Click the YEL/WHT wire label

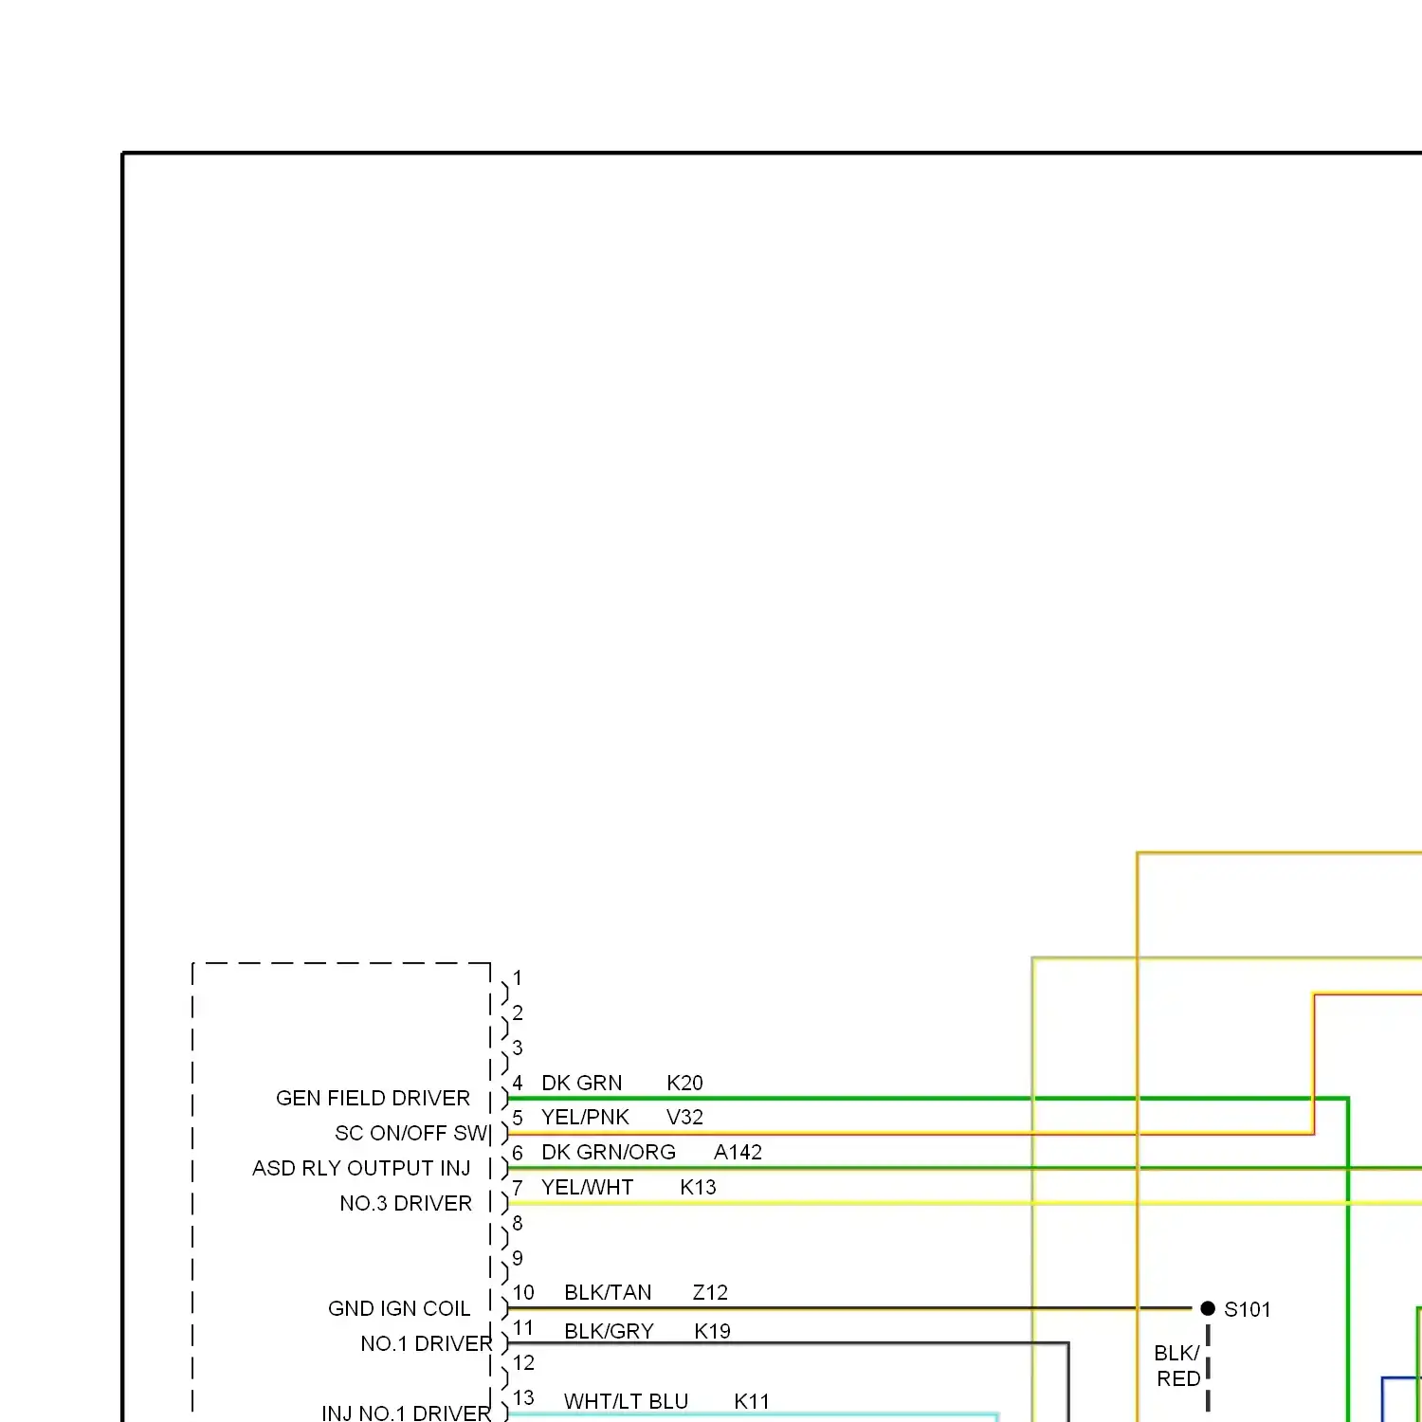click(x=587, y=1187)
